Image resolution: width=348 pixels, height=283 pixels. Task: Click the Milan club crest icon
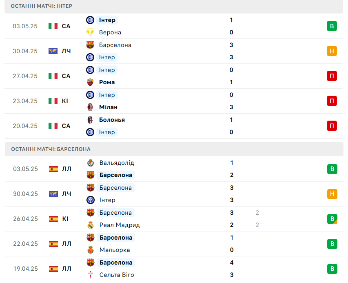(x=90, y=107)
